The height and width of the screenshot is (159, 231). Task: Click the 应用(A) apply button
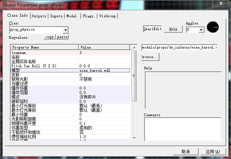click(213, 152)
